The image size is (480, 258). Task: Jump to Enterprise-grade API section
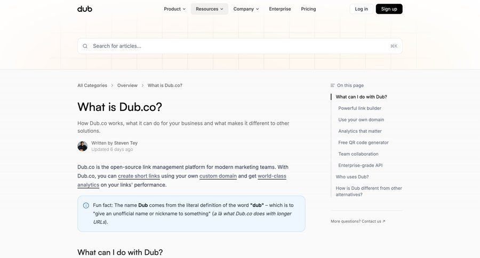361,165
